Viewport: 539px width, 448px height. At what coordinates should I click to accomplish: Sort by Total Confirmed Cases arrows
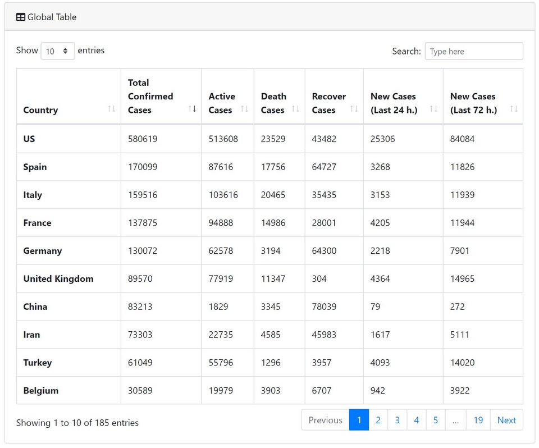192,109
